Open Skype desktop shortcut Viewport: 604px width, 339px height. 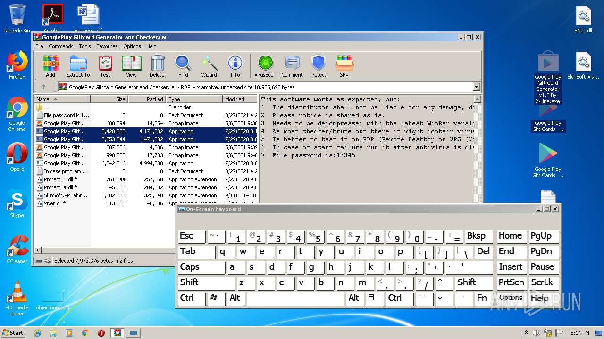click(17, 203)
